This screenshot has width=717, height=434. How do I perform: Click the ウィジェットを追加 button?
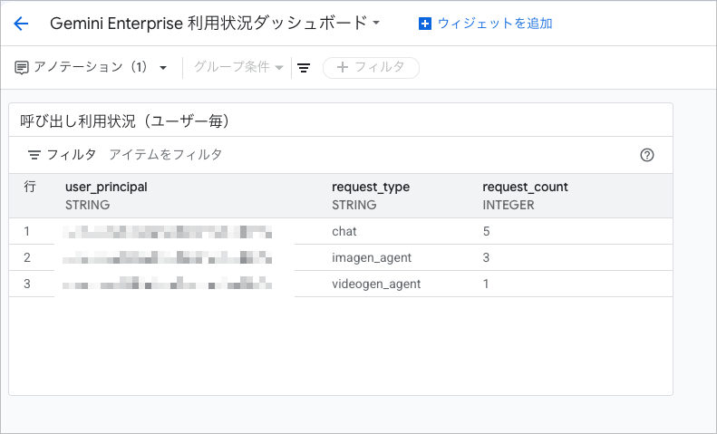pos(486,24)
